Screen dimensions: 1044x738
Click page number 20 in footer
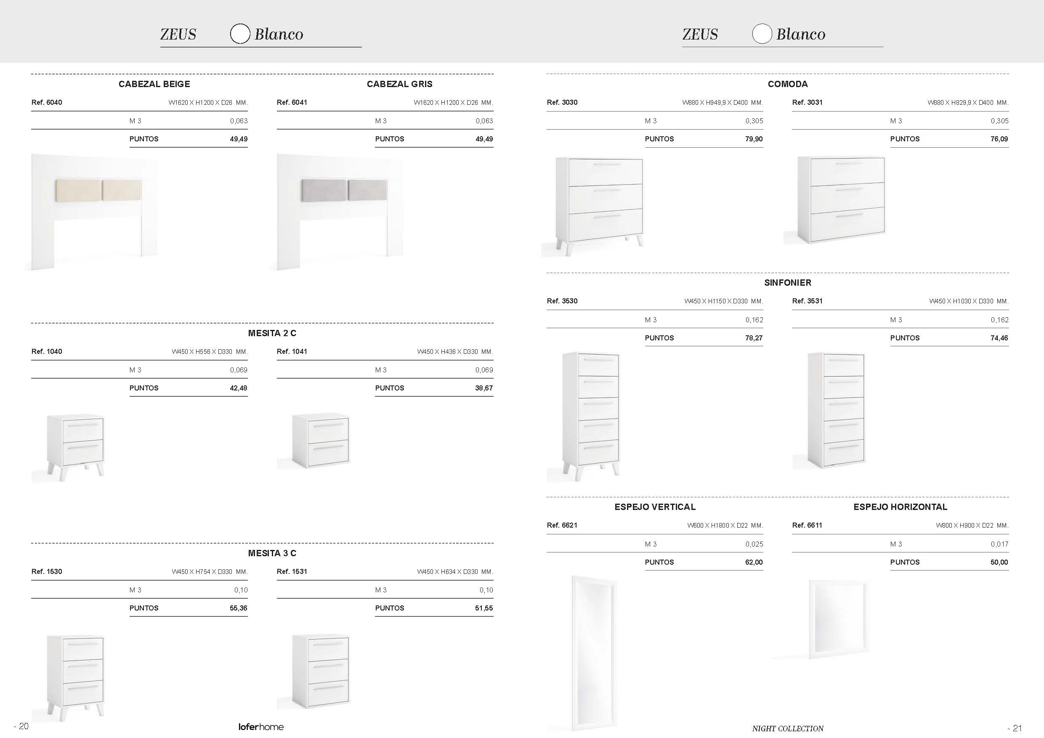[21, 726]
